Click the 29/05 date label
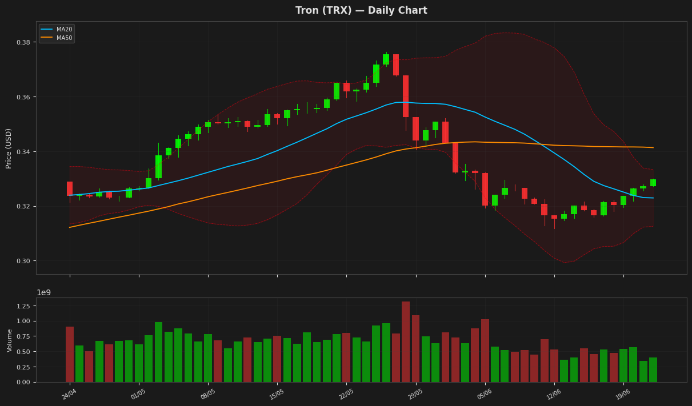Screen dimensions: 692x406 (415, 394)
